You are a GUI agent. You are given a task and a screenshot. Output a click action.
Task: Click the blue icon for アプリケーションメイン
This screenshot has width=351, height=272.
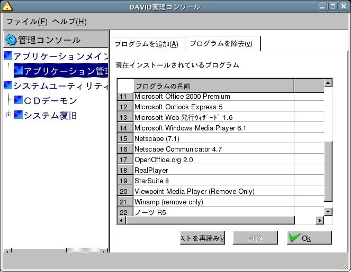point(8,55)
